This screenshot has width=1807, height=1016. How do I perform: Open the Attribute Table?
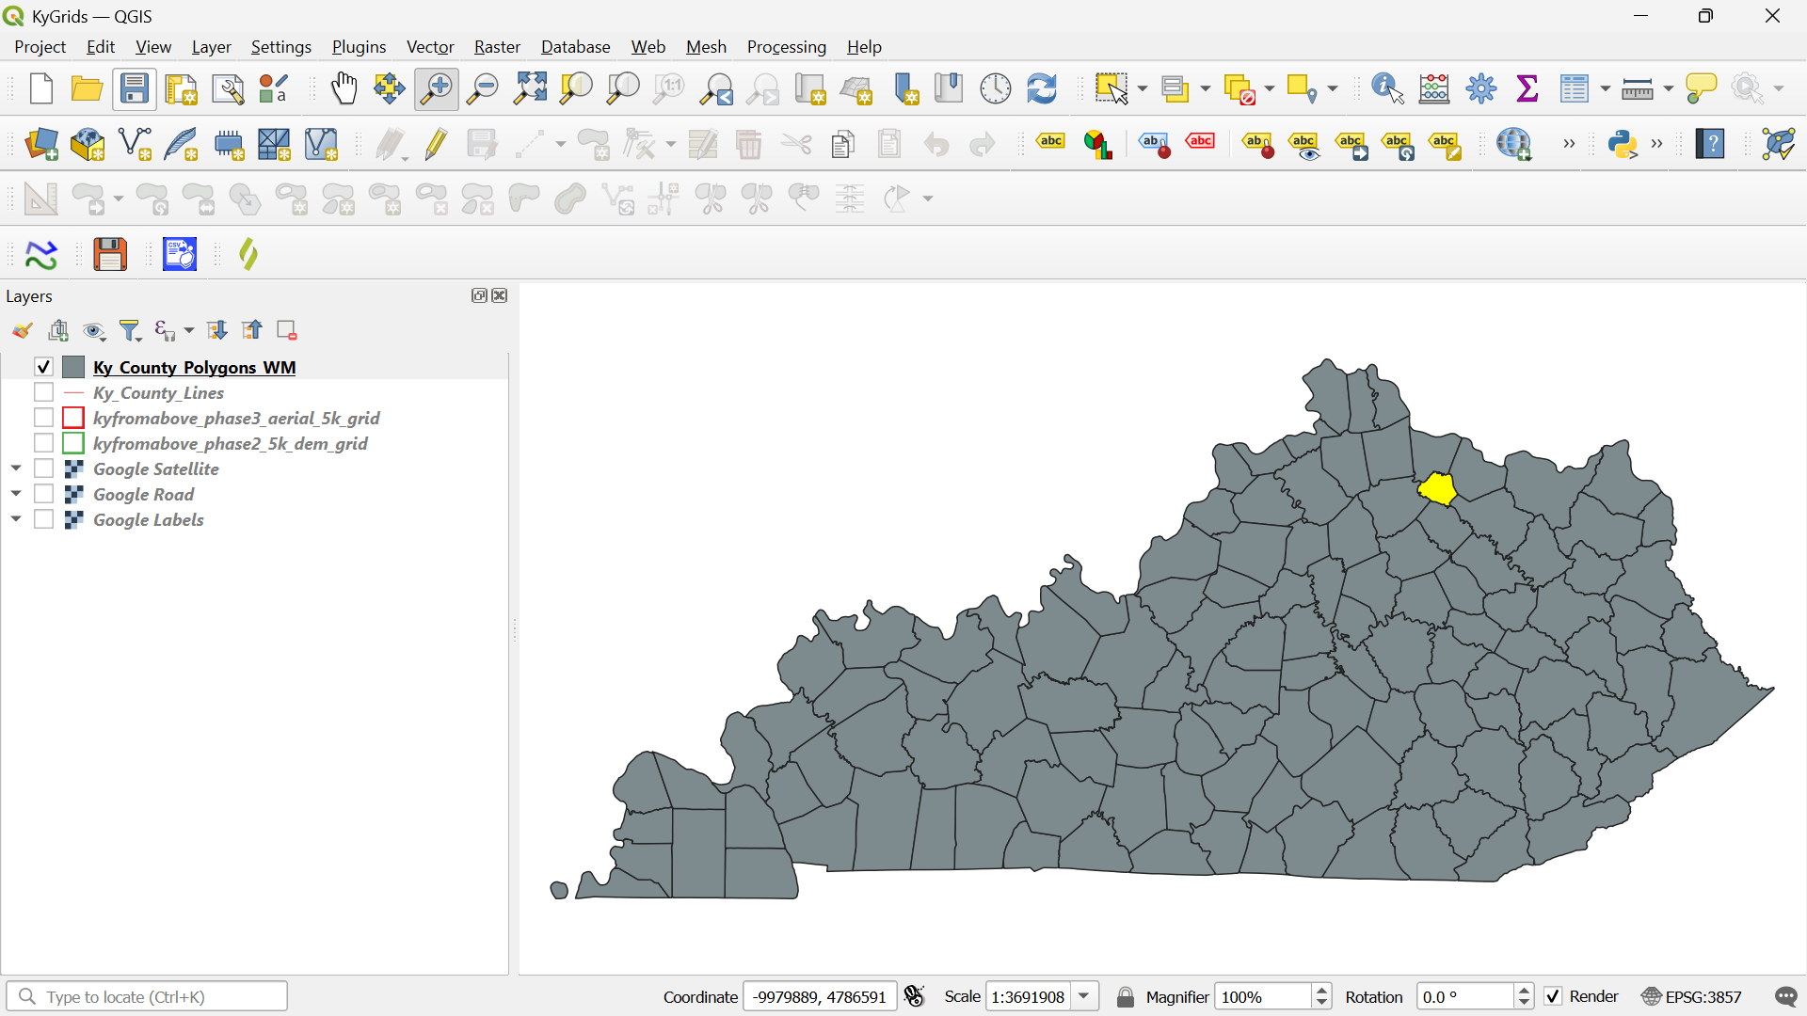coord(1576,88)
